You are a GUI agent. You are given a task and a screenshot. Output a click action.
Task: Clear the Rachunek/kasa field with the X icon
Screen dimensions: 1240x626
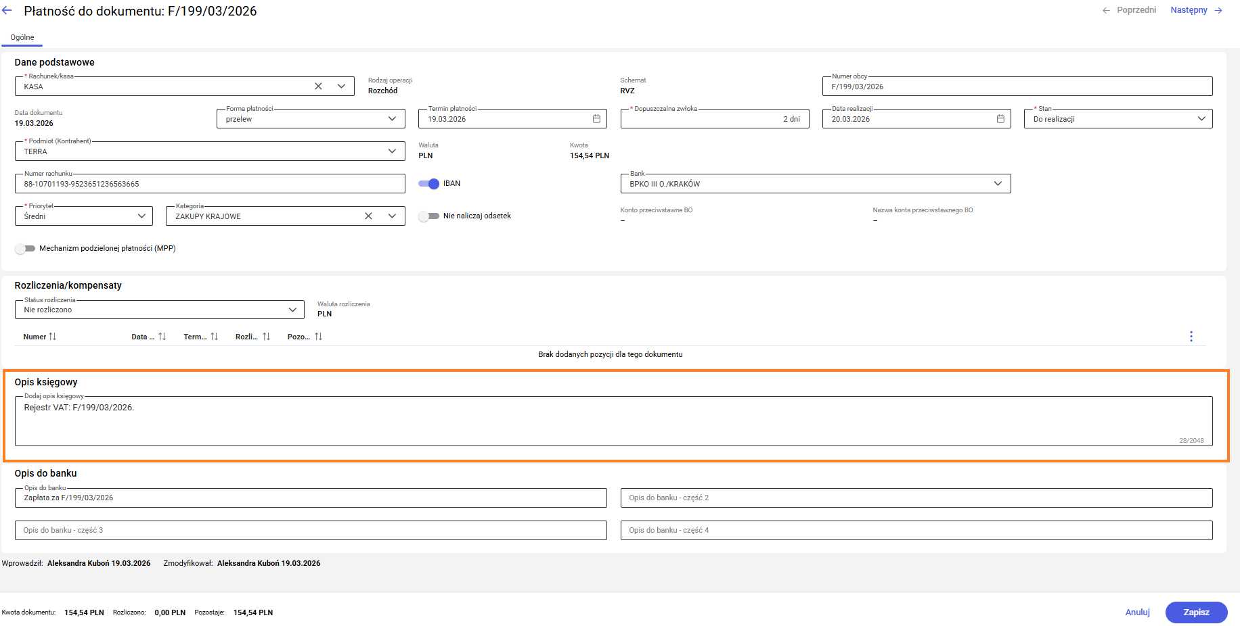click(x=318, y=87)
